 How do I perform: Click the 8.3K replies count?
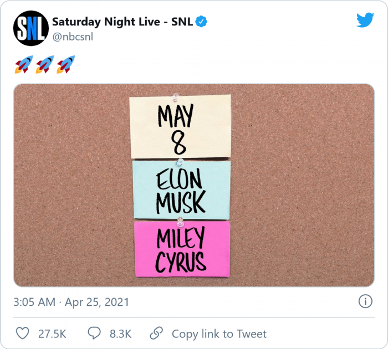tap(120, 334)
